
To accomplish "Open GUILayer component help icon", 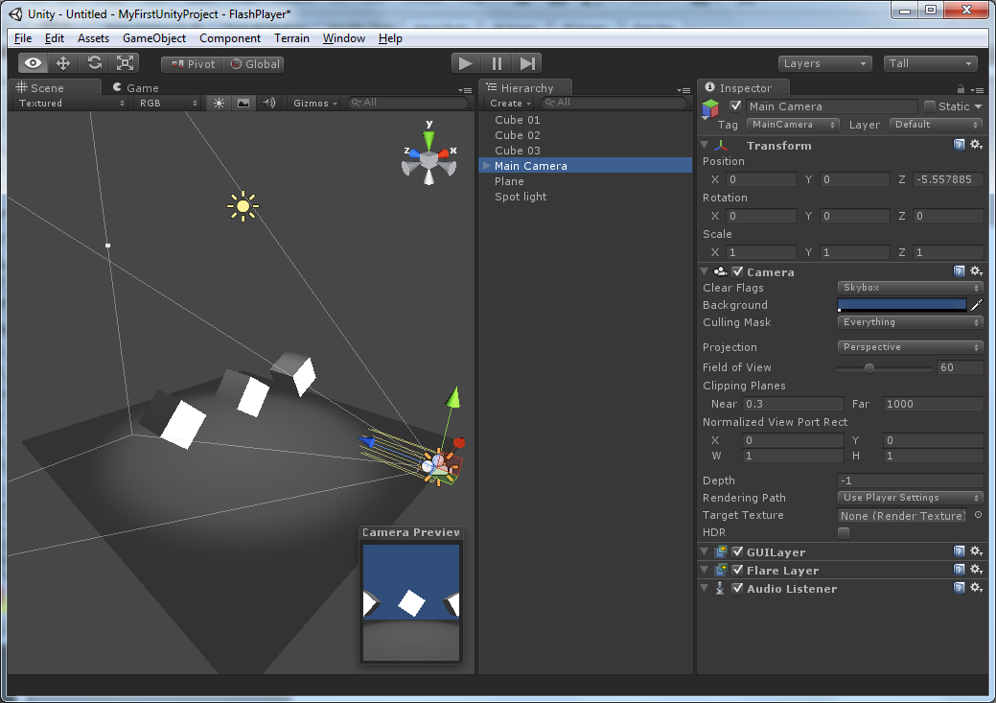I will click(960, 551).
